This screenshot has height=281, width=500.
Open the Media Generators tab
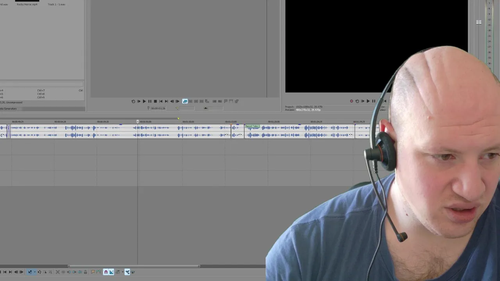(8, 108)
